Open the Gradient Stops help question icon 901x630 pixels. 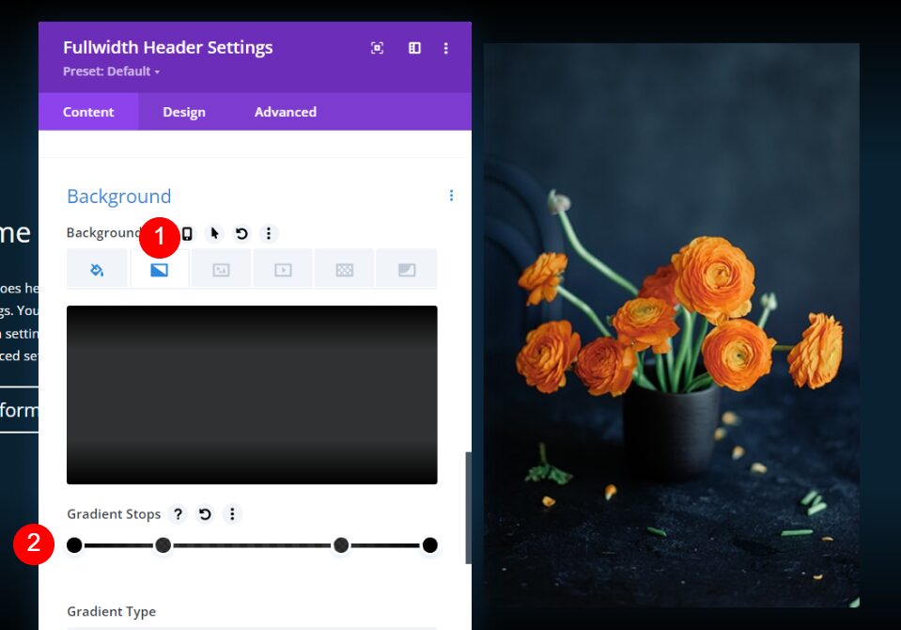[x=179, y=513]
